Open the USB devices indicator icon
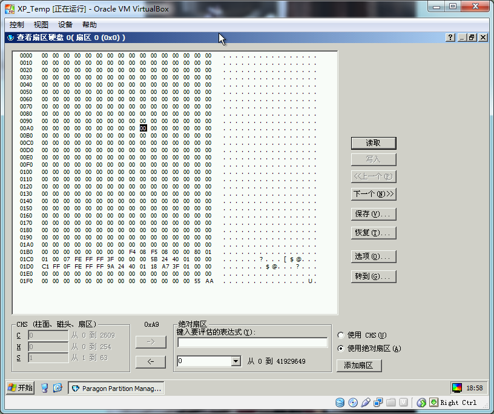 (x=366, y=402)
